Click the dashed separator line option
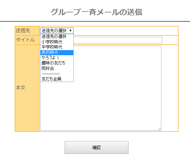Image resolution: width=190 pixels, height=158 pixels. (x=57, y=74)
